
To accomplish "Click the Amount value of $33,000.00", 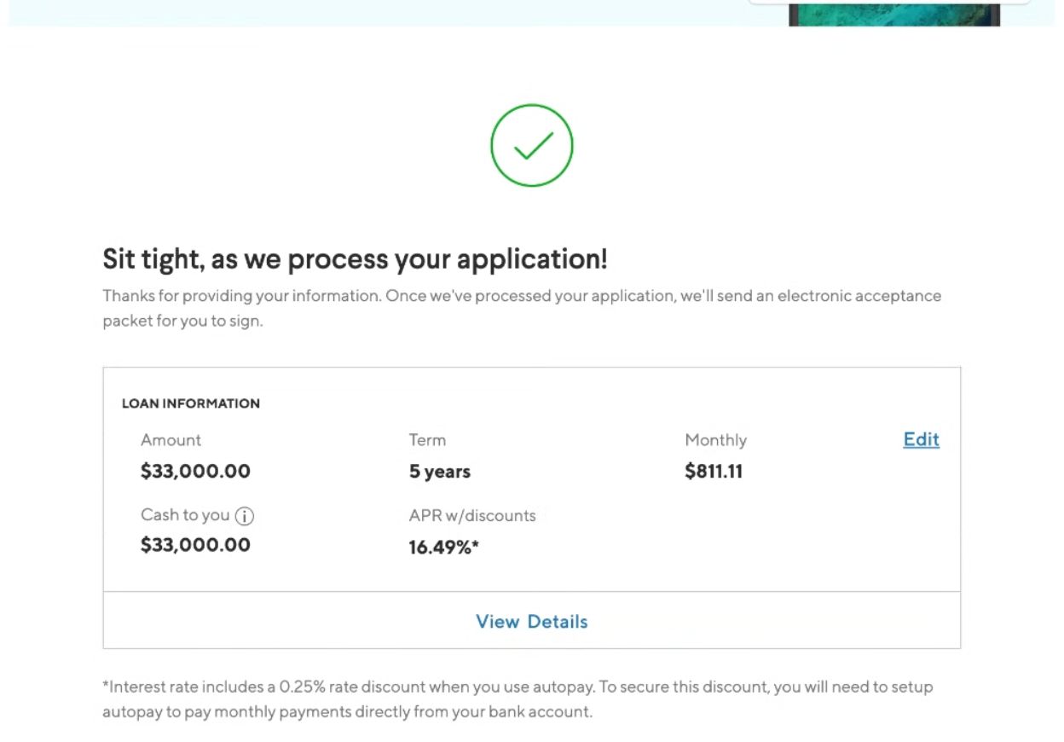I will [x=194, y=471].
